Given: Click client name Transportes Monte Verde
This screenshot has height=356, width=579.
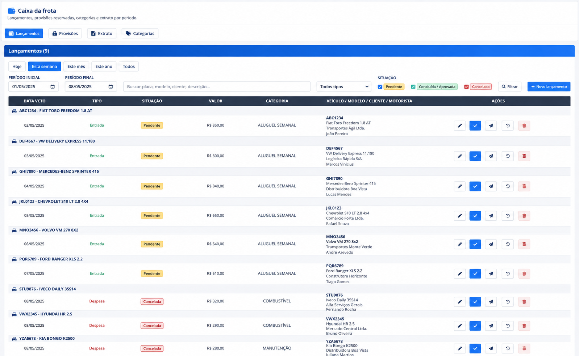Looking at the screenshot, I should (x=349, y=247).
